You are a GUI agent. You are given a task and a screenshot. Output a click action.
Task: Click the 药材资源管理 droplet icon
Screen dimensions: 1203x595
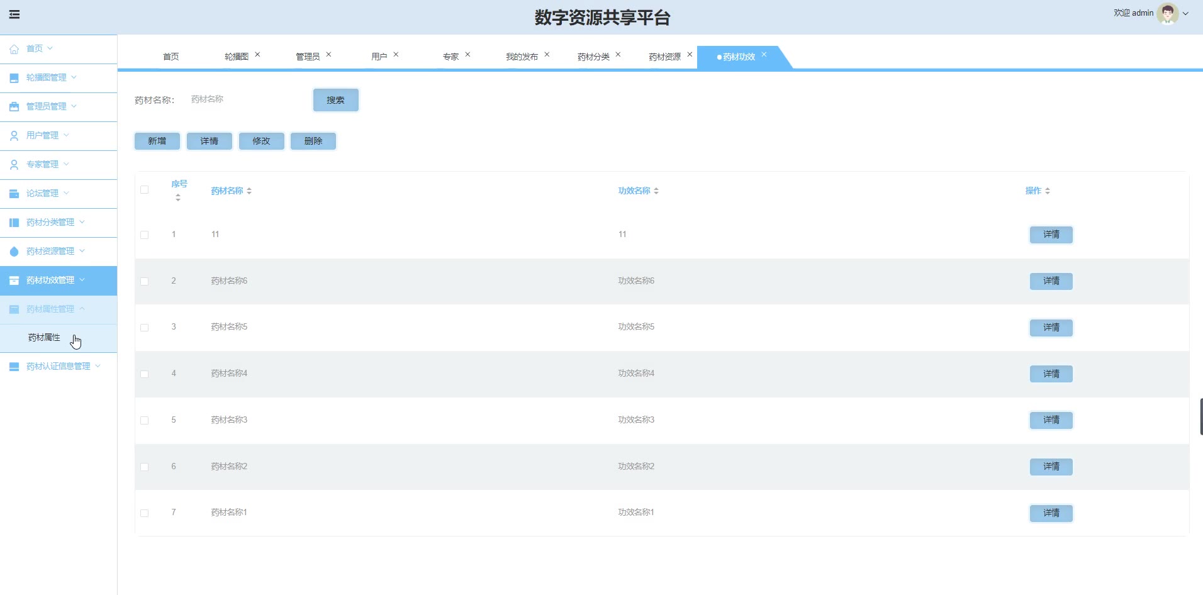14,252
